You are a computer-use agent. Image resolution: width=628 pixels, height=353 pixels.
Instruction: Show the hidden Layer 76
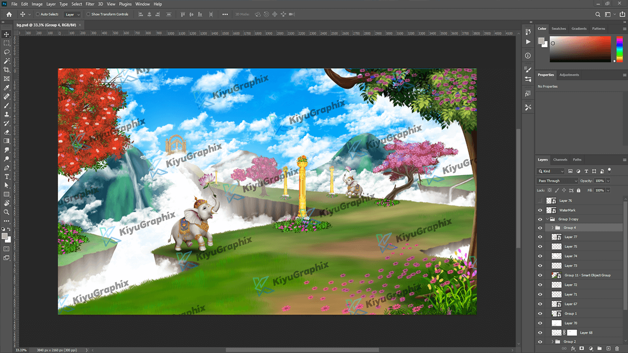(x=540, y=201)
